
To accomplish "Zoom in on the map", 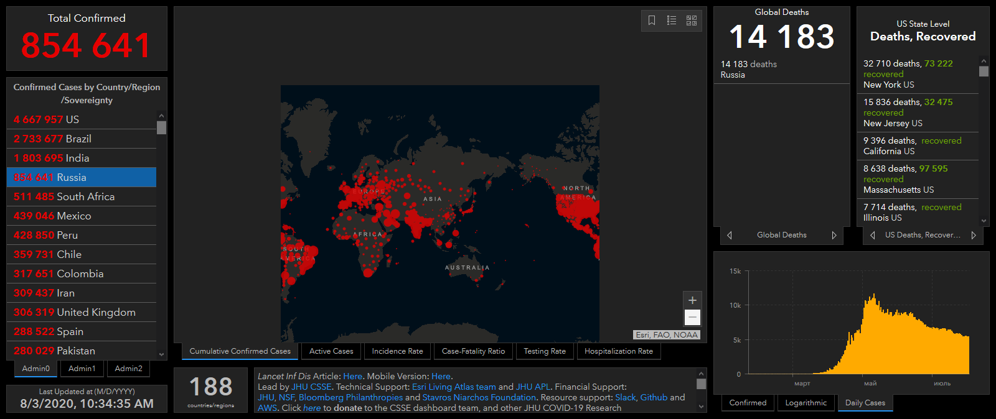I will pos(692,300).
